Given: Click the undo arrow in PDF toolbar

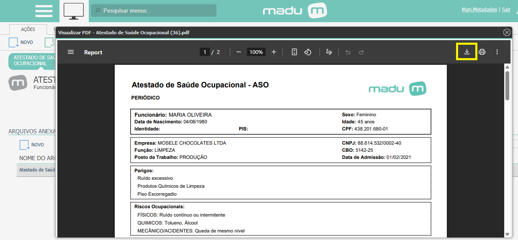Looking at the screenshot, I should pos(348,52).
